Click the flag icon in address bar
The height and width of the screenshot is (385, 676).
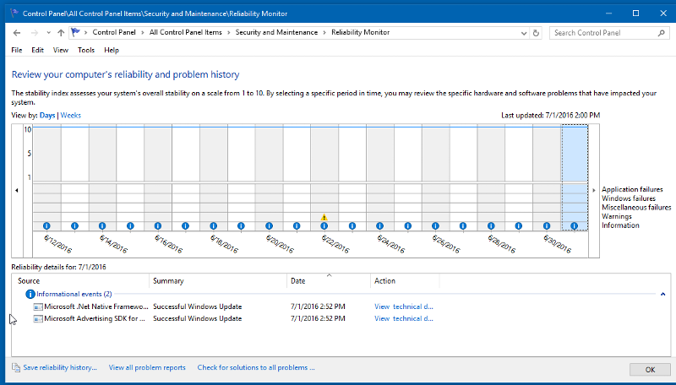[x=75, y=32]
